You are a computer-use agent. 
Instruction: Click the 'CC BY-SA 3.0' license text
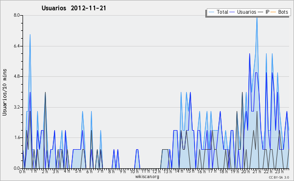279,178
